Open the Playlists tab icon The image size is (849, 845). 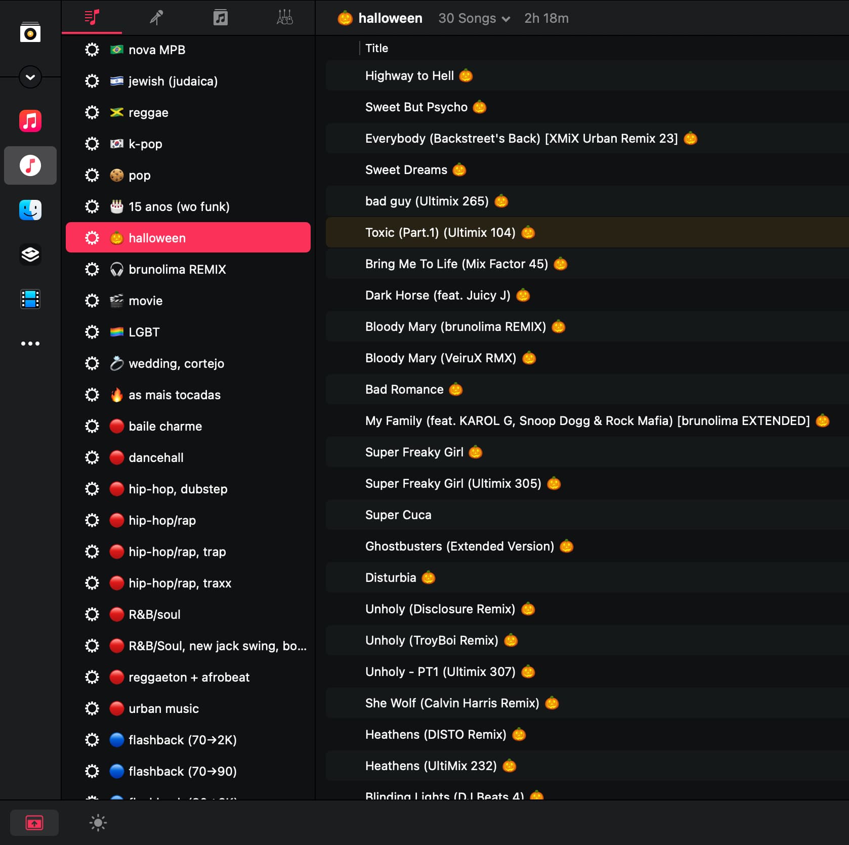(92, 18)
